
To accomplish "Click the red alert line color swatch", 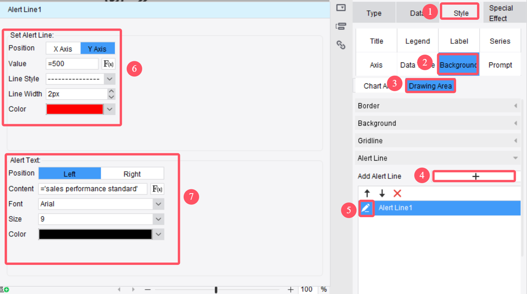I will click(x=75, y=109).
